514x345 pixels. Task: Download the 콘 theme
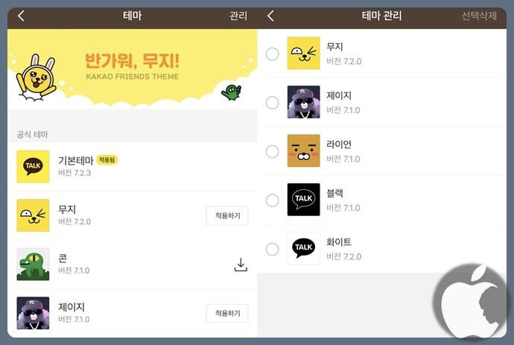pyautogui.click(x=241, y=265)
